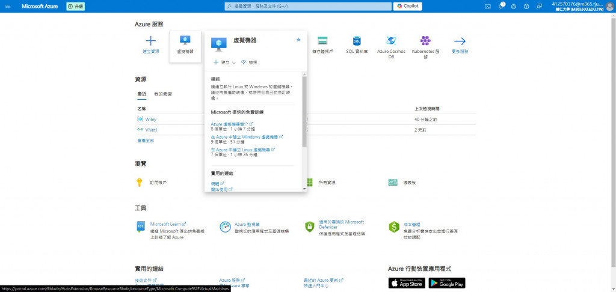The image size is (616, 292).
Task: Click the popup scrollbar thumb
Action: pos(304,112)
